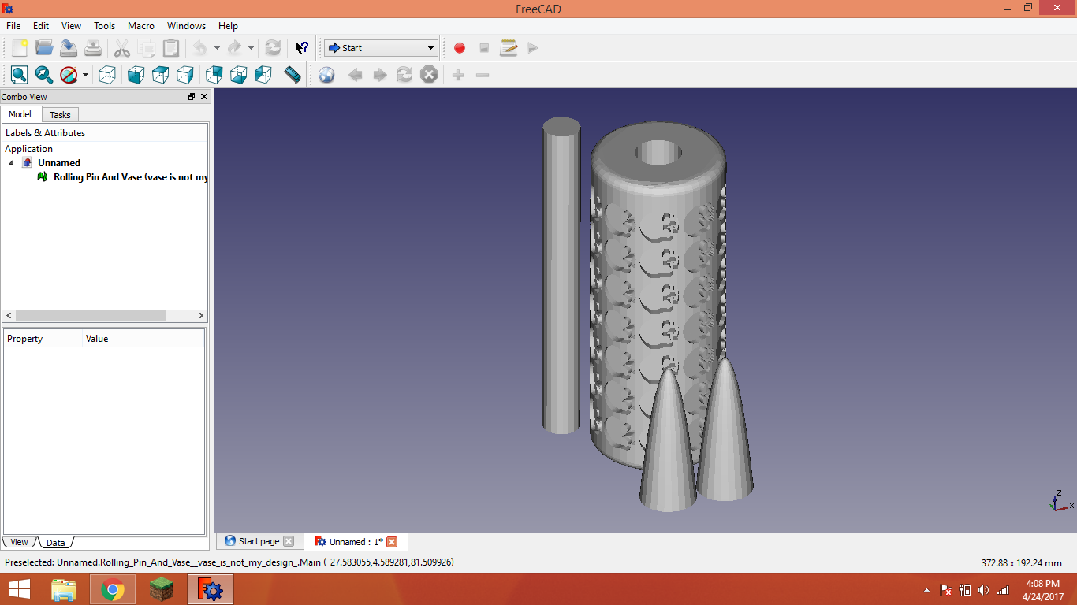Set the axonometric view cube icon
This screenshot has width=1077, height=605.
(107, 75)
